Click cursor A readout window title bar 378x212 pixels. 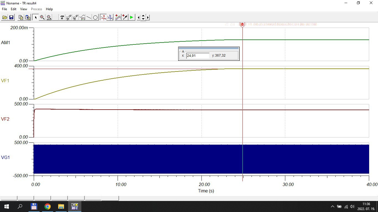click(x=209, y=48)
